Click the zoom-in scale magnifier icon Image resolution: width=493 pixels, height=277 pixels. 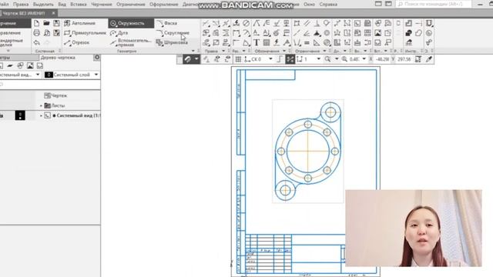[344, 59]
